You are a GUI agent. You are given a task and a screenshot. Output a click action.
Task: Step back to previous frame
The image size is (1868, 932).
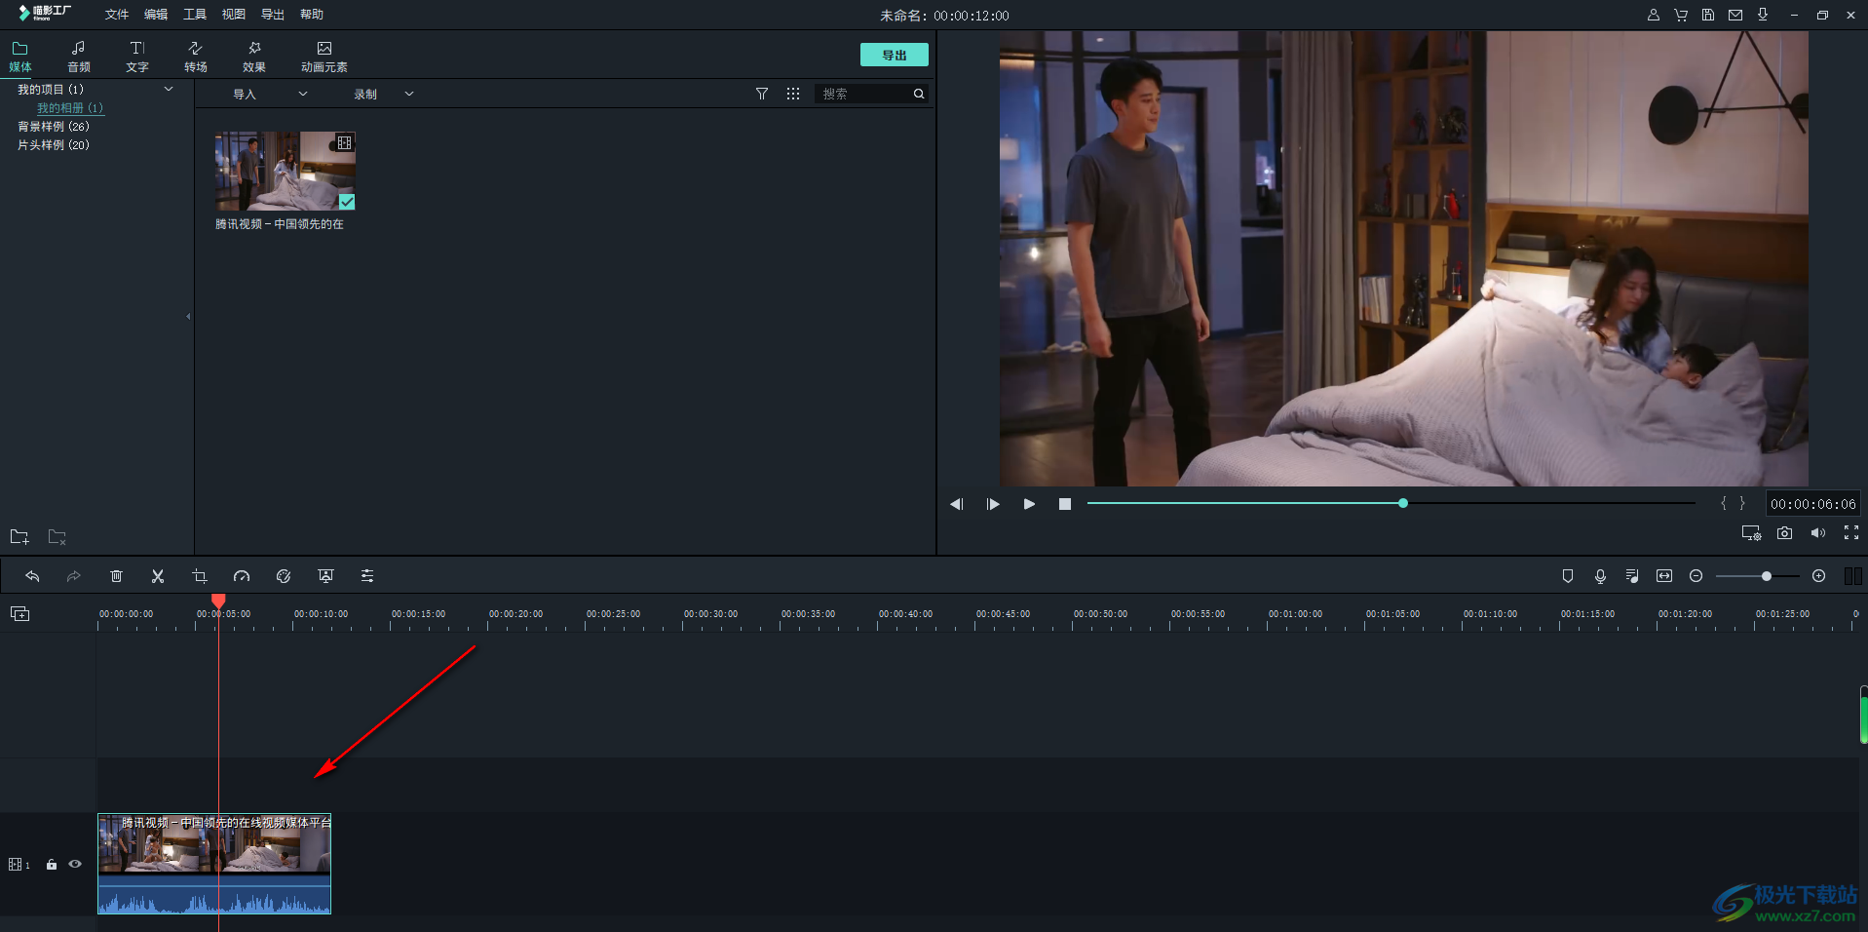(957, 504)
